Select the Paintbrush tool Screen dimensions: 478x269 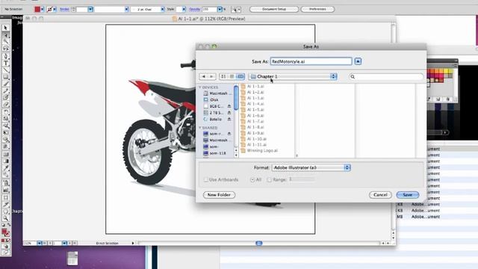click(5, 84)
